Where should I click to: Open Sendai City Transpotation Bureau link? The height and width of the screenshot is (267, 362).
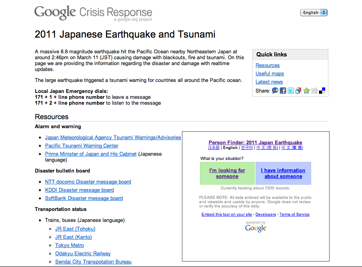coord(93,262)
